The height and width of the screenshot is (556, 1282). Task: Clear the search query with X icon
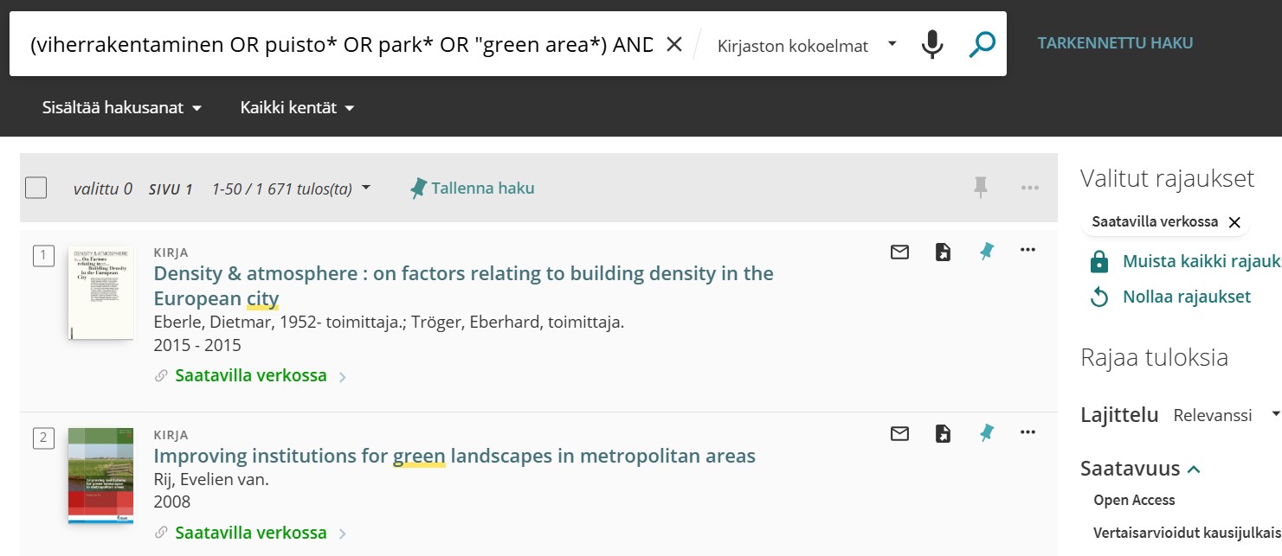point(673,44)
